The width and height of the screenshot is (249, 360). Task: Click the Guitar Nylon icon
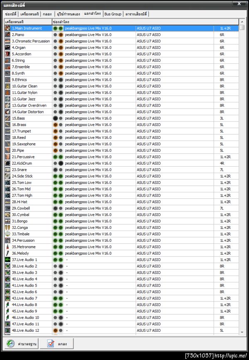pos(7,92)
